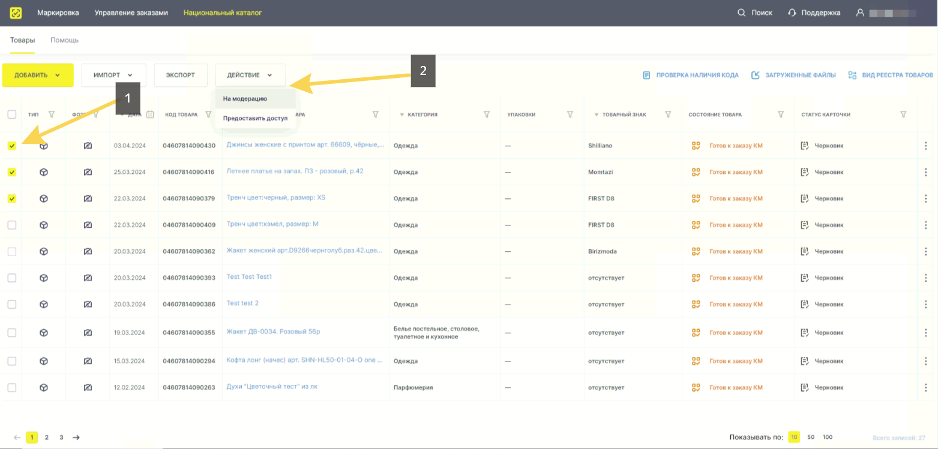Uncheck the Джинсы женские row checkbox

click(12, 146)
